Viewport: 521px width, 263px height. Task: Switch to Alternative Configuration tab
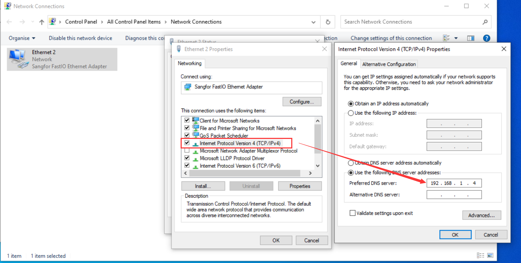389,64
